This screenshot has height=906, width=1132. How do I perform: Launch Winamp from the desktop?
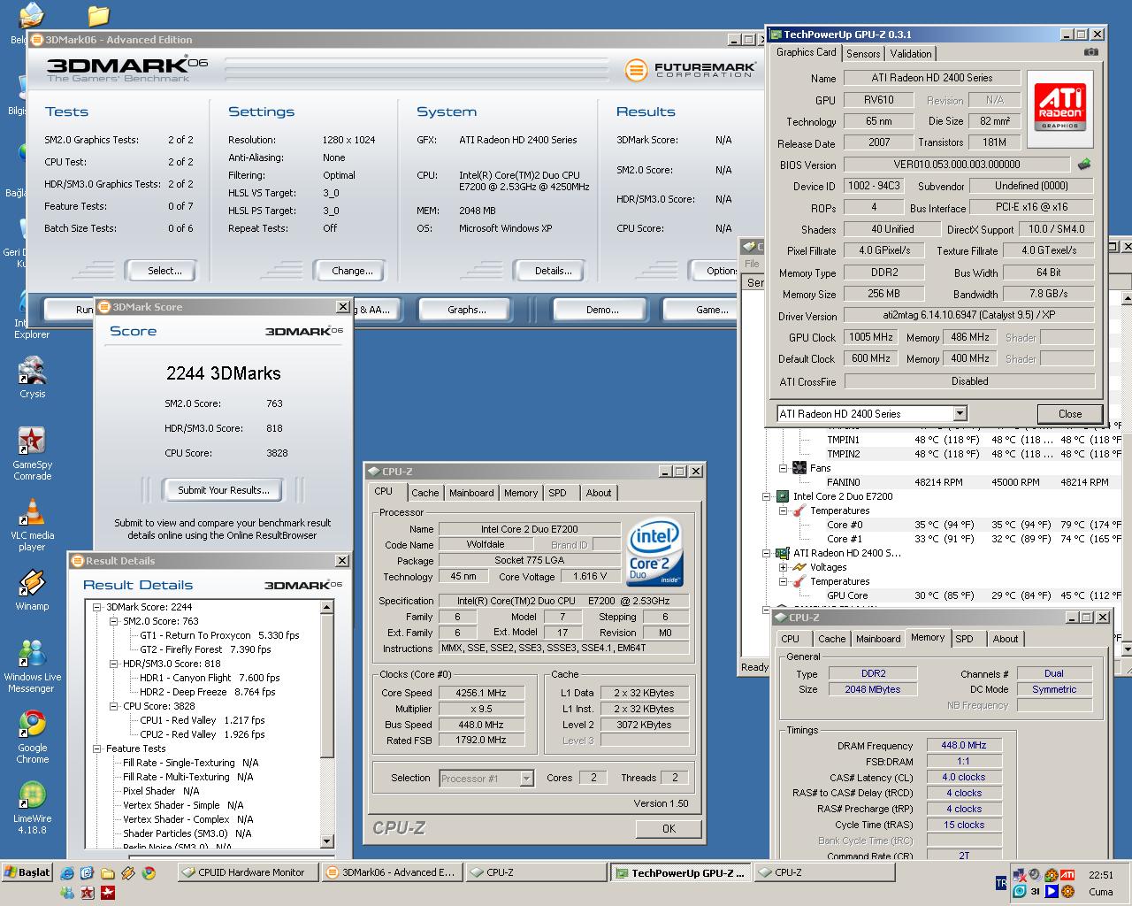32,590
